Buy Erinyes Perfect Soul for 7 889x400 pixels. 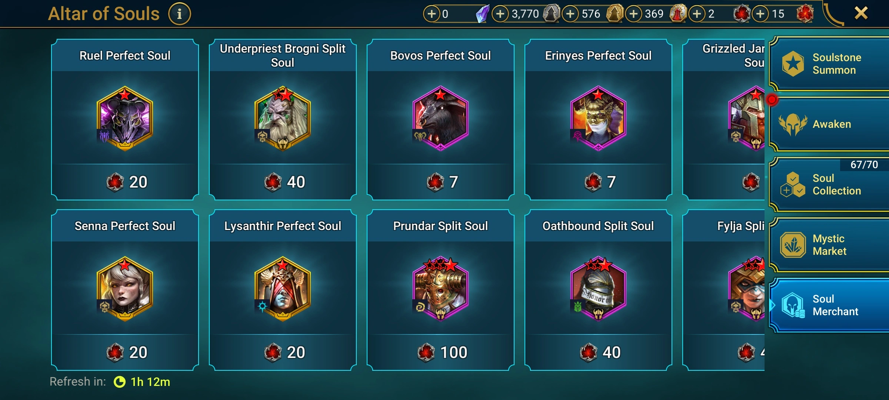click(599, 182)
